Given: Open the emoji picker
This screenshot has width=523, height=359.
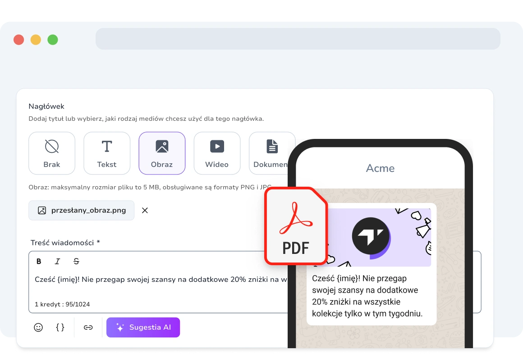Looking at the screenshot, I should tap(39, 327).
